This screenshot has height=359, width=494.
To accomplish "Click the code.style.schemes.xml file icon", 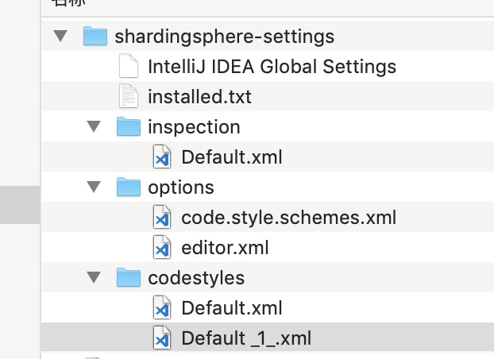I will tap(162, 217).
